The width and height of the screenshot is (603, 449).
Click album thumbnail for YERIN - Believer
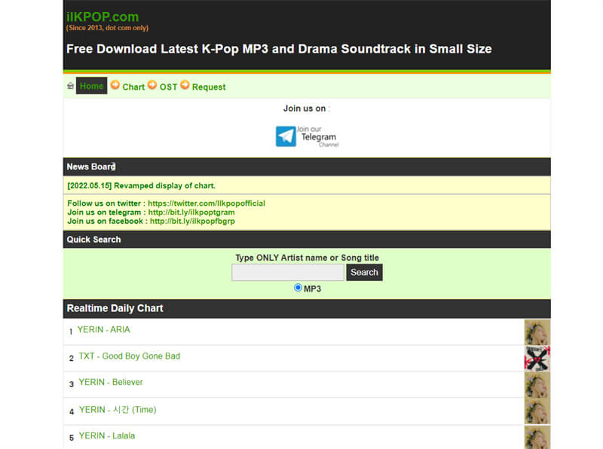537,385
